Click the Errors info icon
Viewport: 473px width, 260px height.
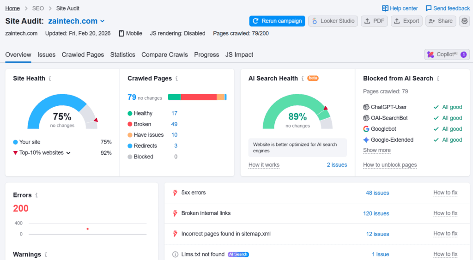36,195
